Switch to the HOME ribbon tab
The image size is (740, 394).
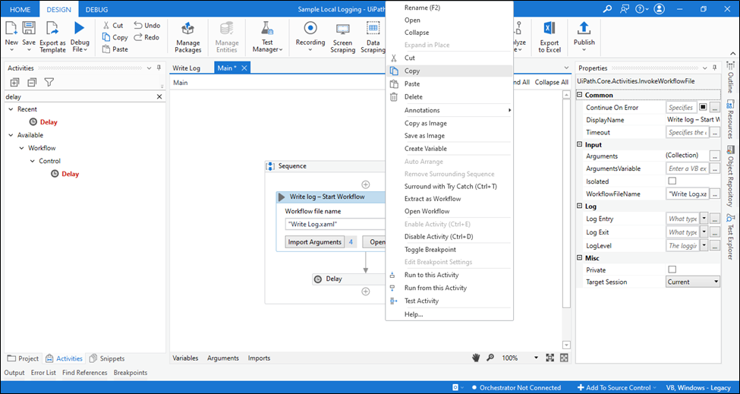[20, 9]
